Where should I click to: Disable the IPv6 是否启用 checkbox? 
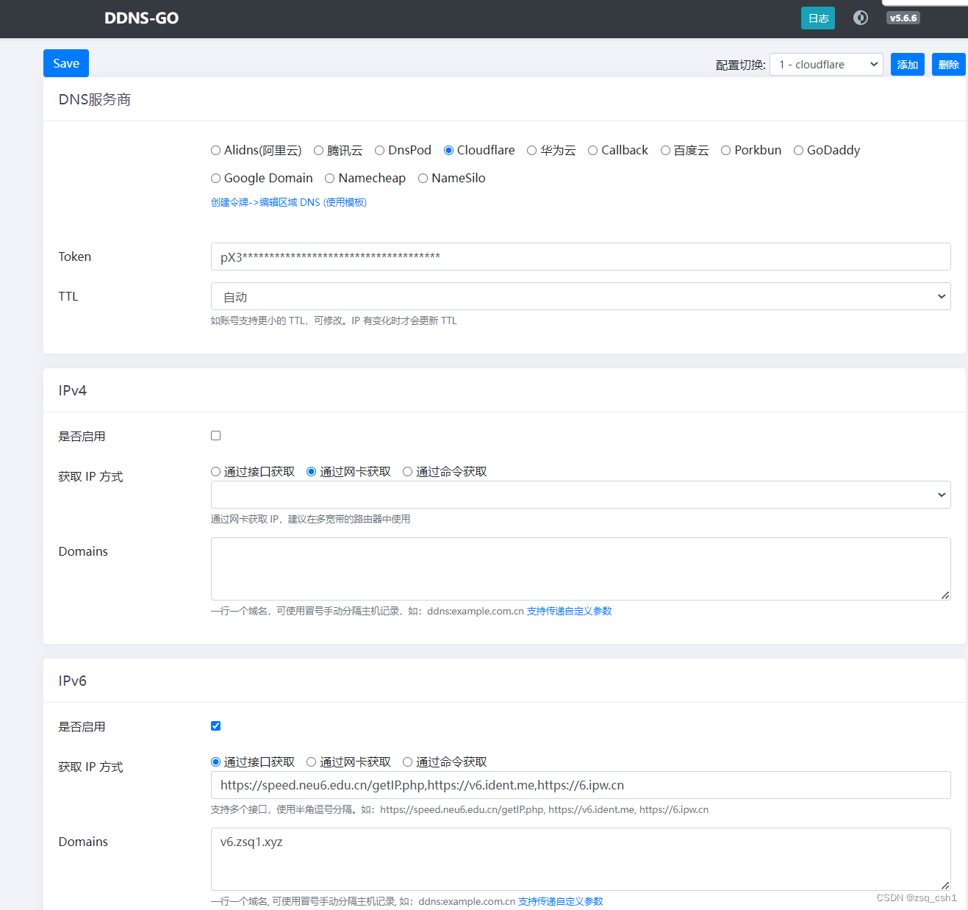pos(215,726)
